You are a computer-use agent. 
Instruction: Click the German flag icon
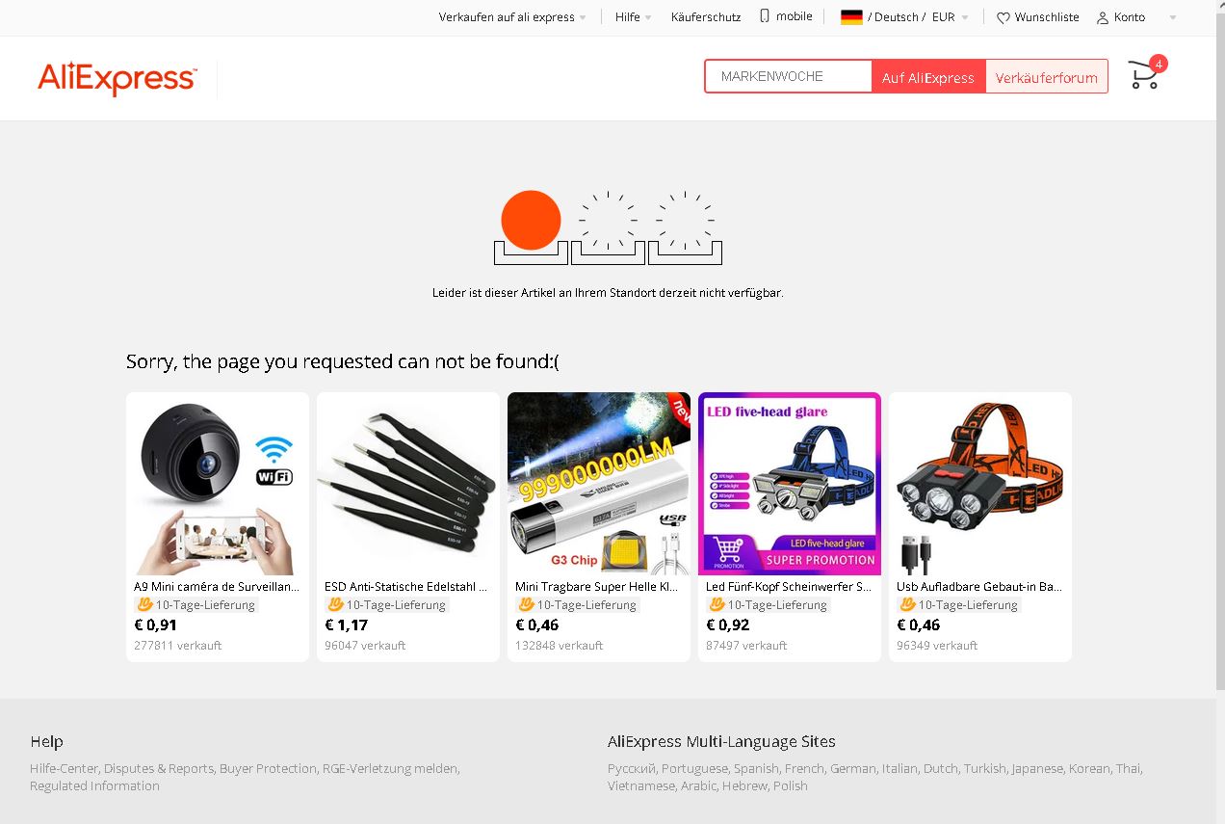pos(851,16)
